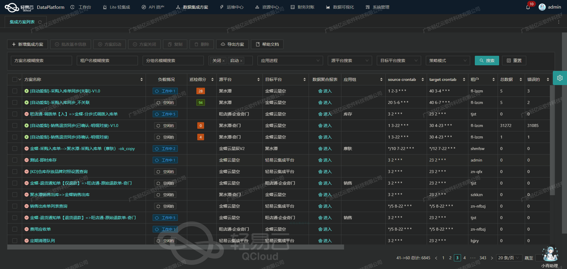567x269 pixels.
Task: Click the admin avatar icon
Action: click(x=542, y=7)
